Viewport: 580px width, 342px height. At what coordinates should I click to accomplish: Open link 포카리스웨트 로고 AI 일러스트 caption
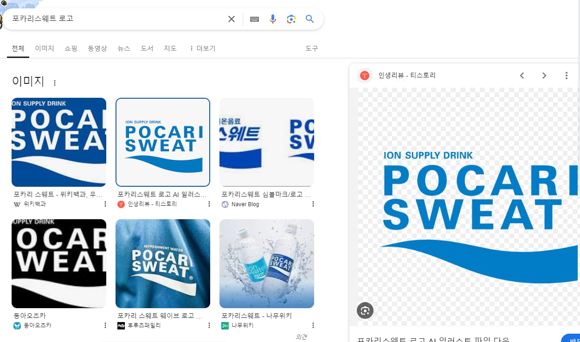162,194
